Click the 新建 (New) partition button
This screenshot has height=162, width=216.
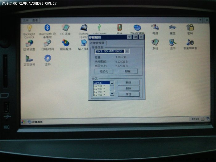pyautogui.click(x=128, y=83)
